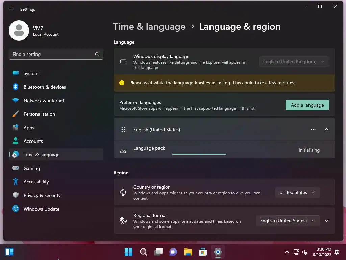Screen dimensions: 346x260
Task: Click Time & language breadcrumb link
Action: click(149, 26)
